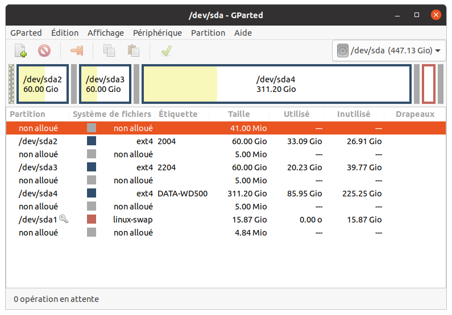This screenshot has height=315, width=452.
Task: Click the 33.09 Gio used value
Action: [x=304, y=141]
